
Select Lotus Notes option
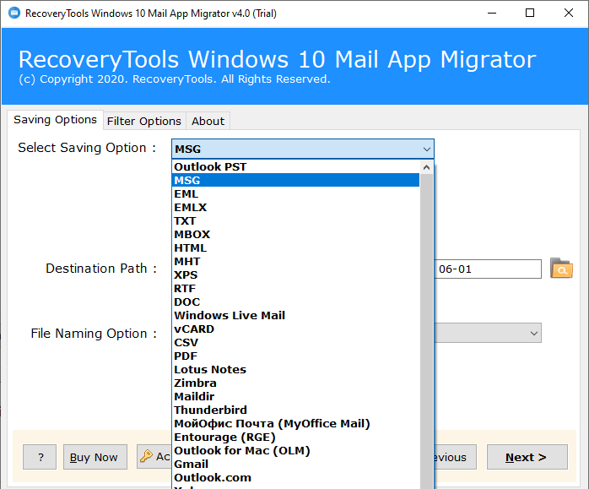coord(295,369)
